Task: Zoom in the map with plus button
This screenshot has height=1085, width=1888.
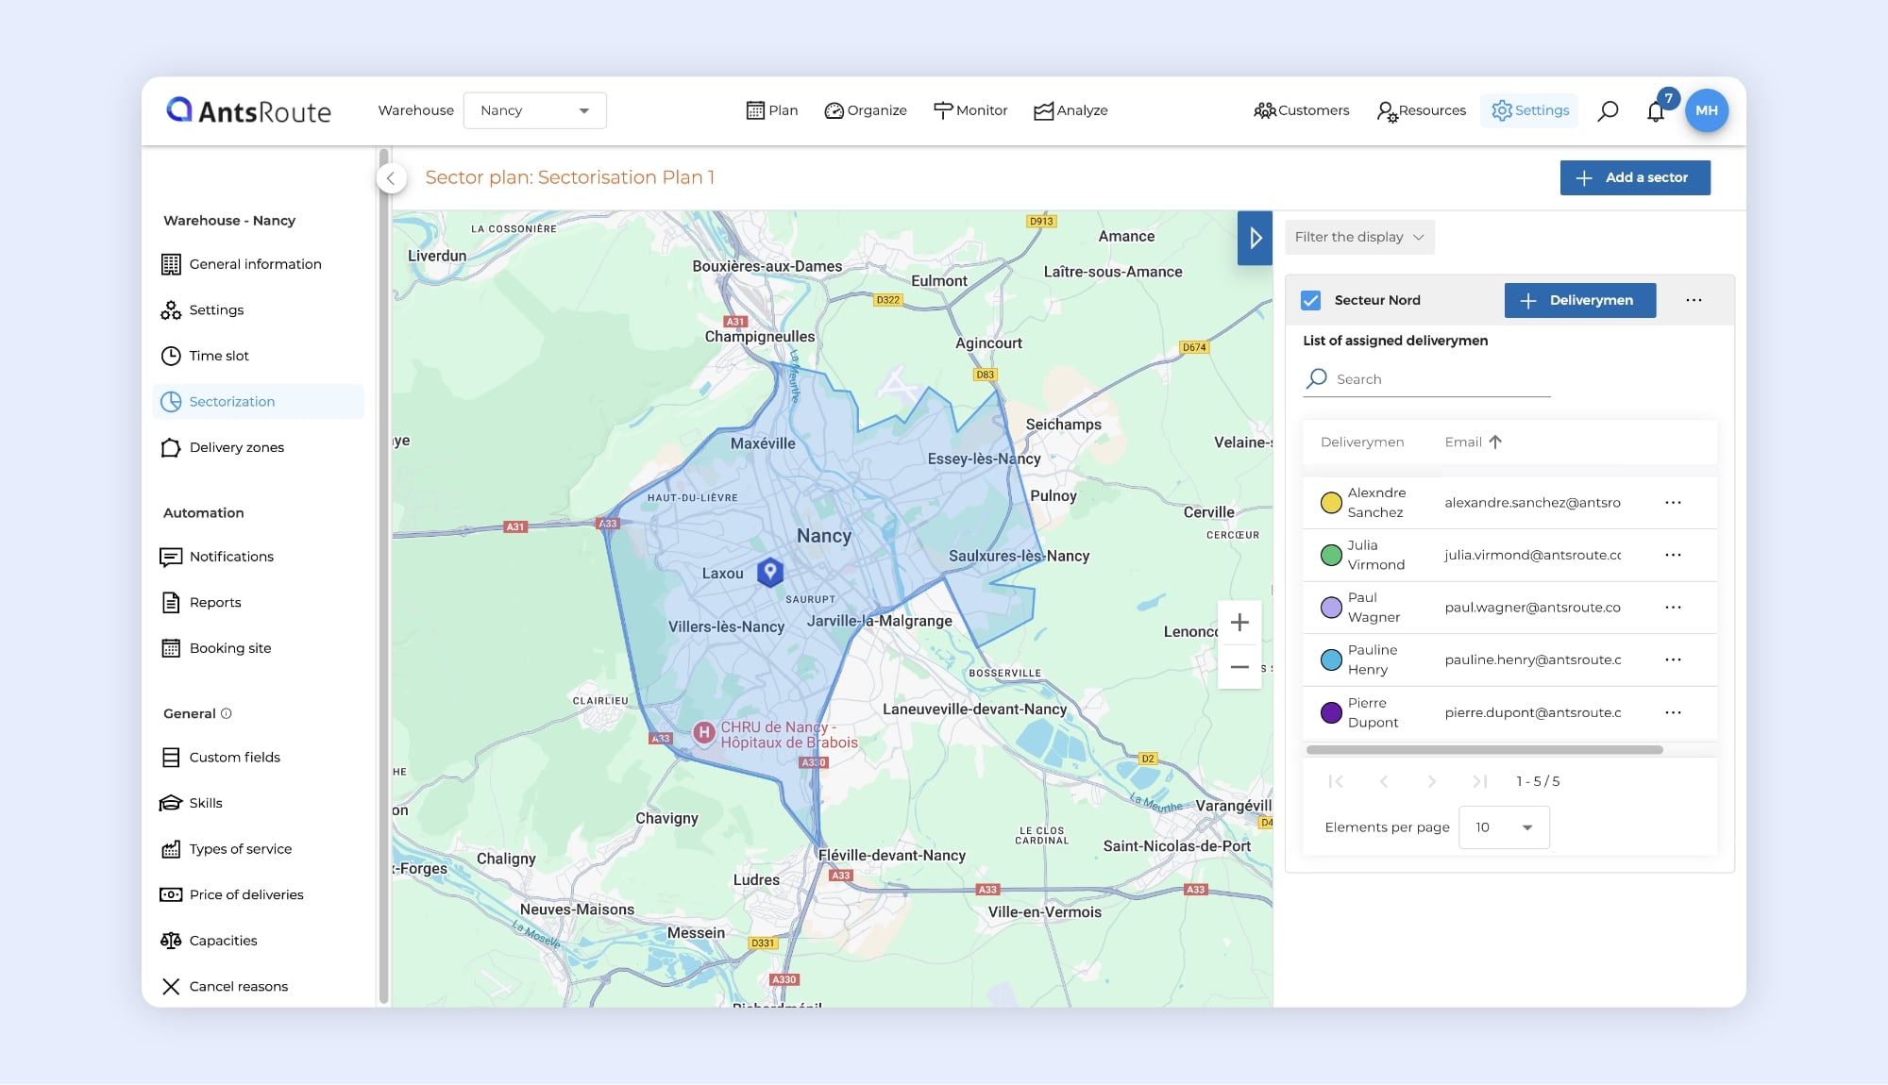Action: (1239, 623)
